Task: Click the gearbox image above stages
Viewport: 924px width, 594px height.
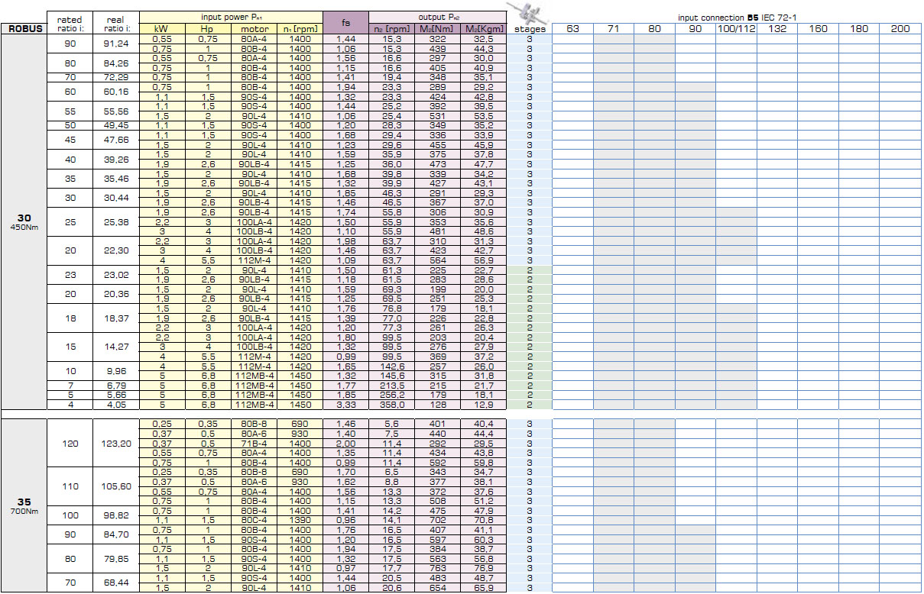Action: pyautogui.click(x=529, y=12)
